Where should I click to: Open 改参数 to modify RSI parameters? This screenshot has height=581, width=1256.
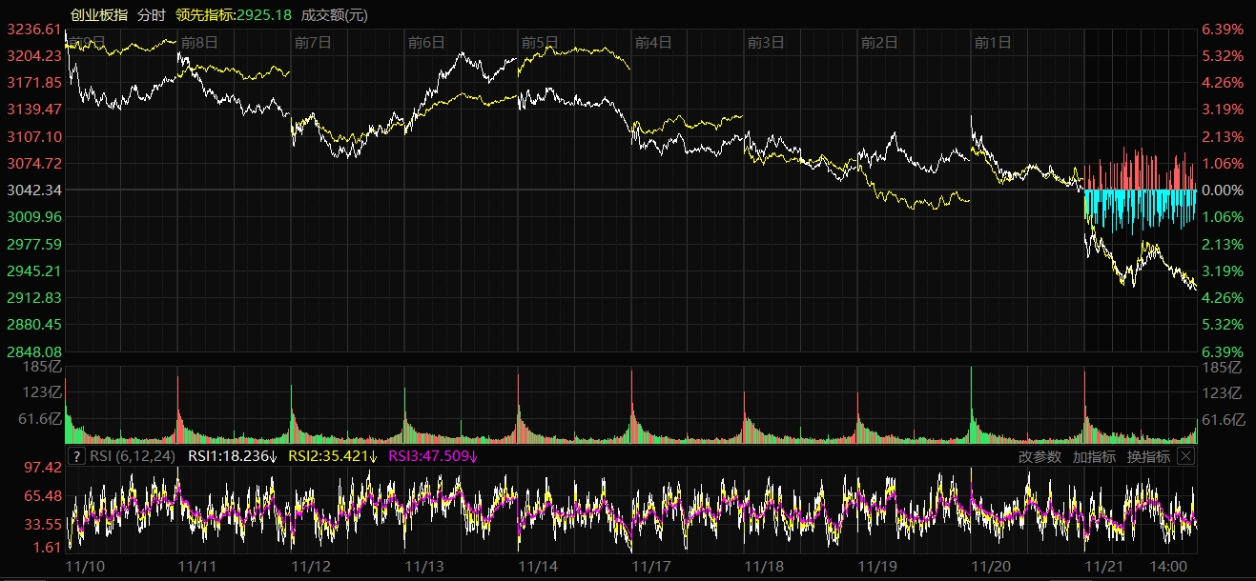click(x=1040, y=456)
